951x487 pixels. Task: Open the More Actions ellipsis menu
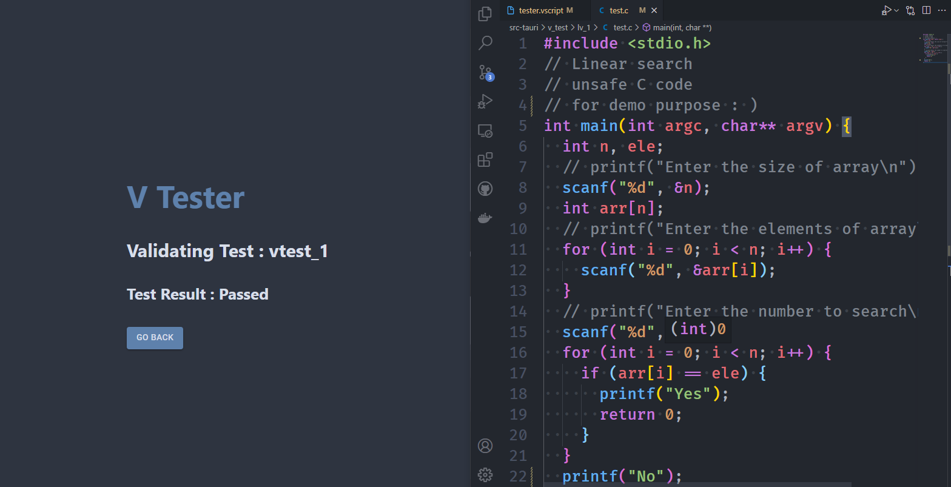coord(942,10)
